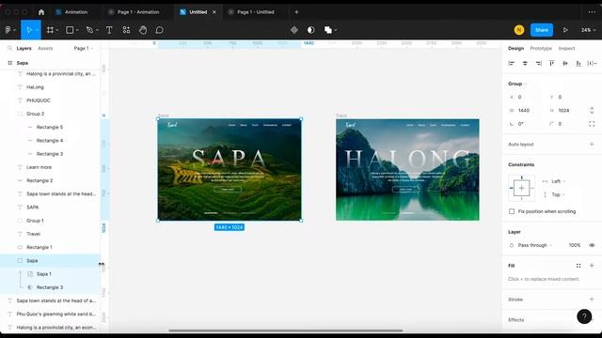Image resolution: width=602 pixels, height=338 pixels.
Task: Open the Prototype tab
Action: (541, 48)
